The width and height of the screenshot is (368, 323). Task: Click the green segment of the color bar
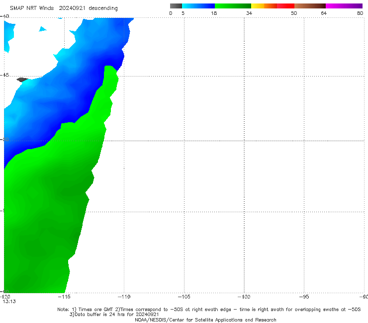pos(233,6)
